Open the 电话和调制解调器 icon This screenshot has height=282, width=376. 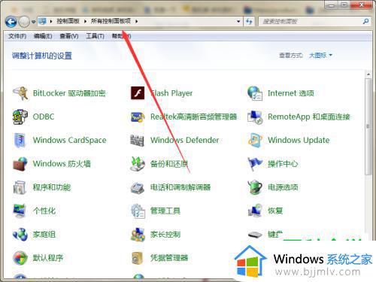coord(138,187)
